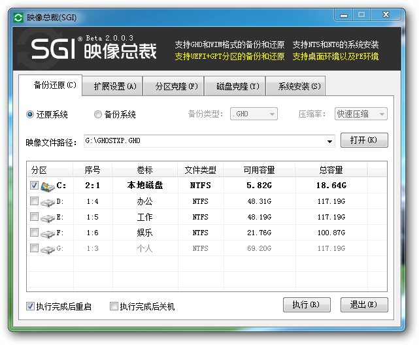Switch to the 分区克隆(F) tab

pyautogui.click(x=173, y=86)
